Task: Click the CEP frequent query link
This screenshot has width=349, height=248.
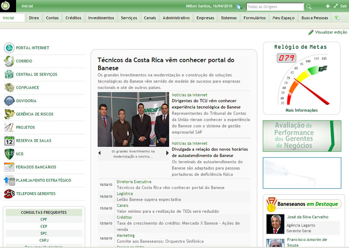Action: (44, 226)
